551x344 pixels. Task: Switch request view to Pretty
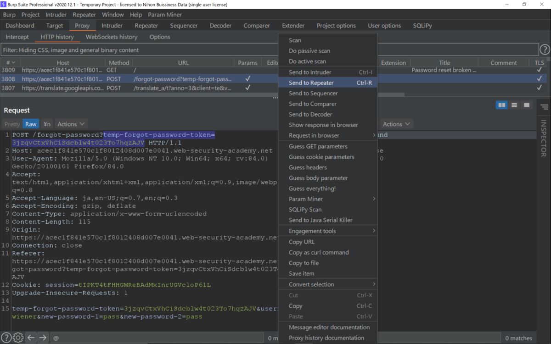click(12, 124)
